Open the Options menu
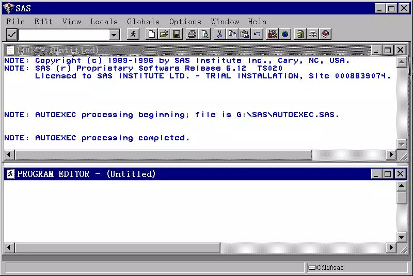Screen dimensions: 413x276 click(x=185, y=22)
